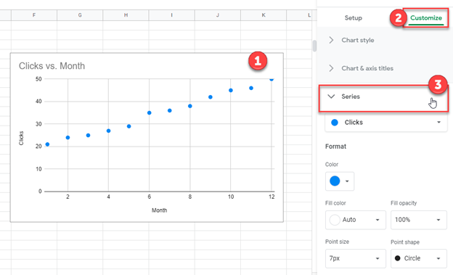453x275 pixels.
Task: Click the data point at month 1
Action: coord(47,144)
